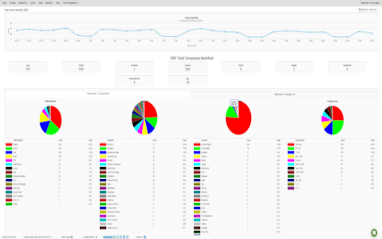The height and width of the screenshot is (239, 382).
Task: Click the 1081 Total Companies Identified heading
Action: coord(191,58)
